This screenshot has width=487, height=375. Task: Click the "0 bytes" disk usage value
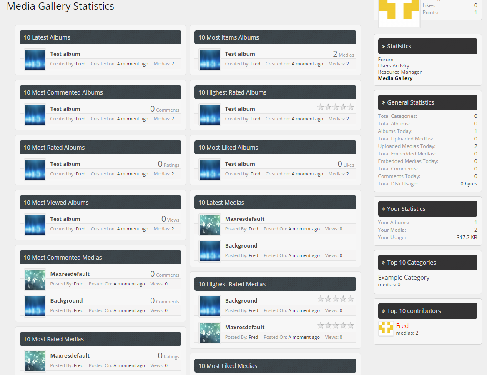469,184
